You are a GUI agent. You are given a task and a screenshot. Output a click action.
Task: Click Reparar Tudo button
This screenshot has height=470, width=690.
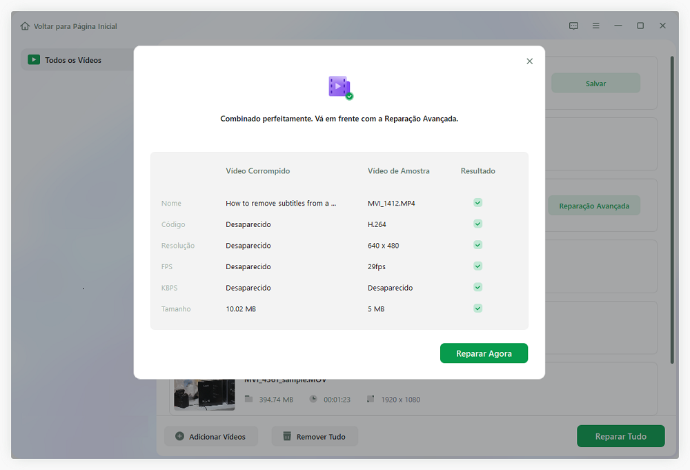(620, 436)
